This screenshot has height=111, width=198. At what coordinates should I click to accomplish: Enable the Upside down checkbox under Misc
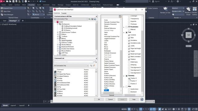point(129,89)
